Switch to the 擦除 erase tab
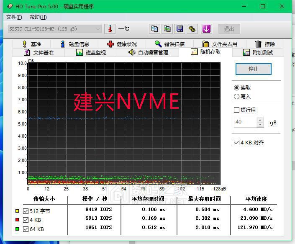The height and width of the screenshot is (244, 295). tap(265, 44)
